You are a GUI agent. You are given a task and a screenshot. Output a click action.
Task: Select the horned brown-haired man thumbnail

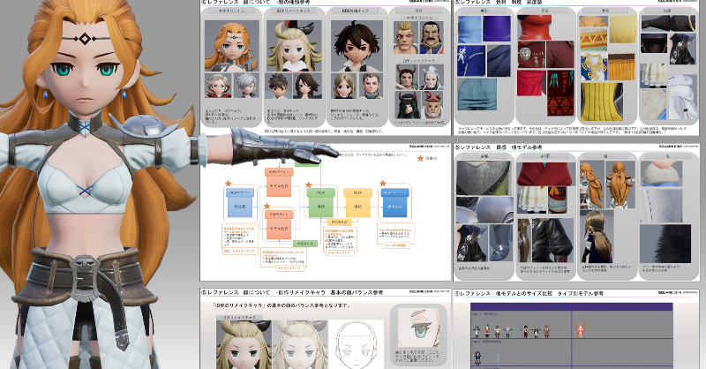(x=407, y=77)
